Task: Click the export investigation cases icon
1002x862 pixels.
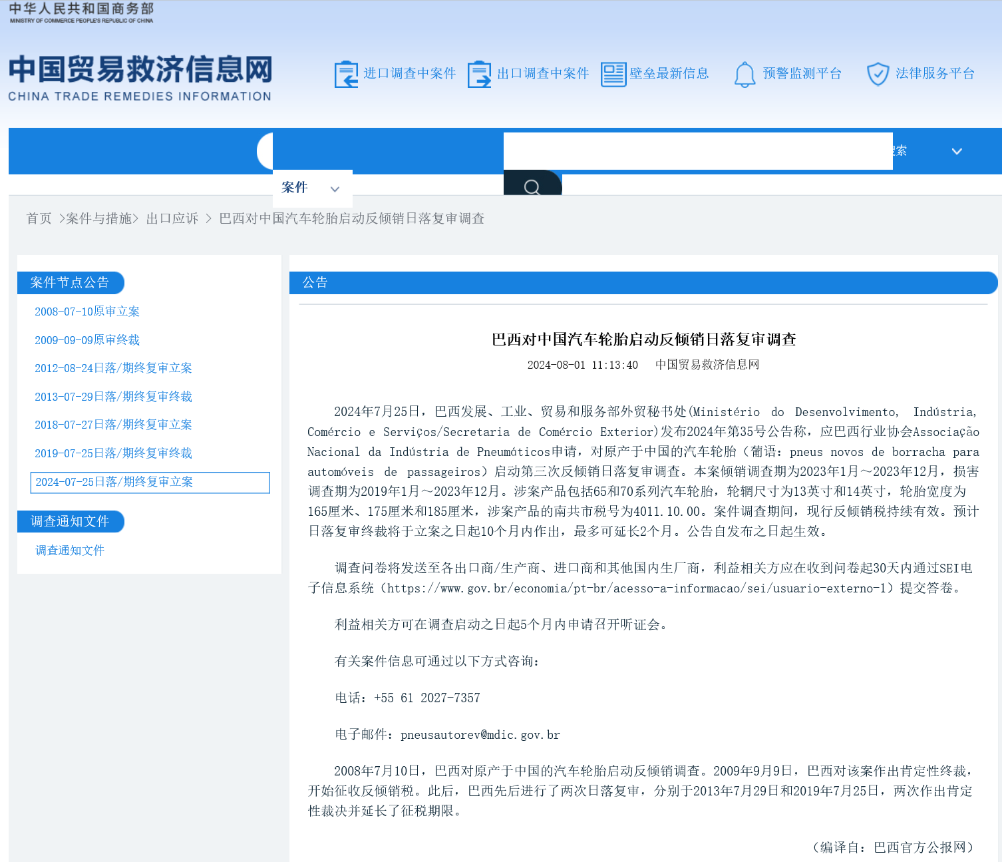Action: tap(479, 74)
